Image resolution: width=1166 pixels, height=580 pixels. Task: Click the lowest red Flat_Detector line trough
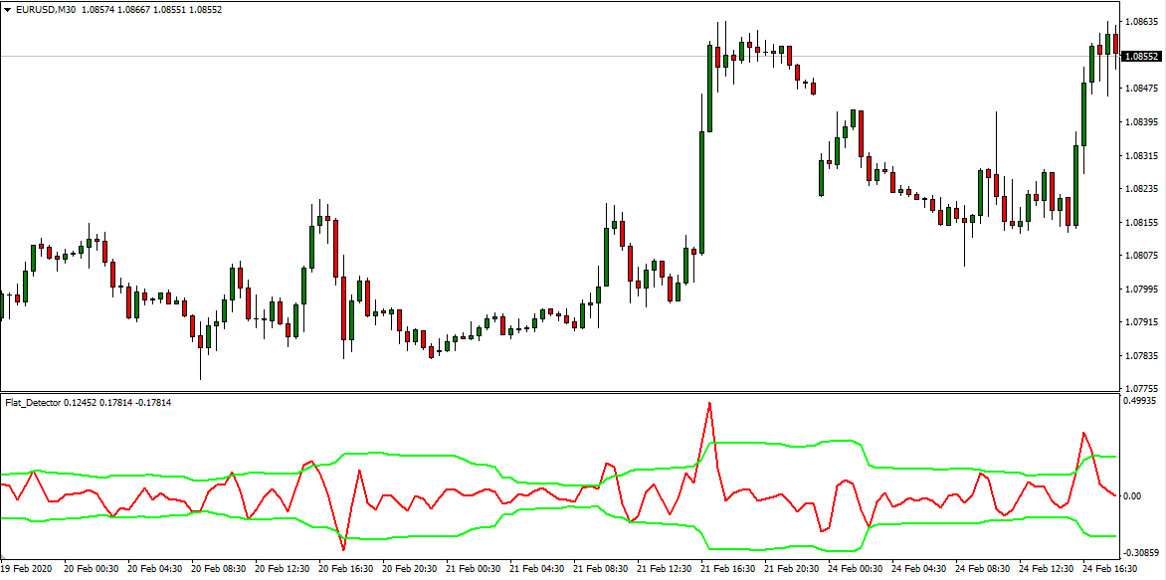[344, 549]
